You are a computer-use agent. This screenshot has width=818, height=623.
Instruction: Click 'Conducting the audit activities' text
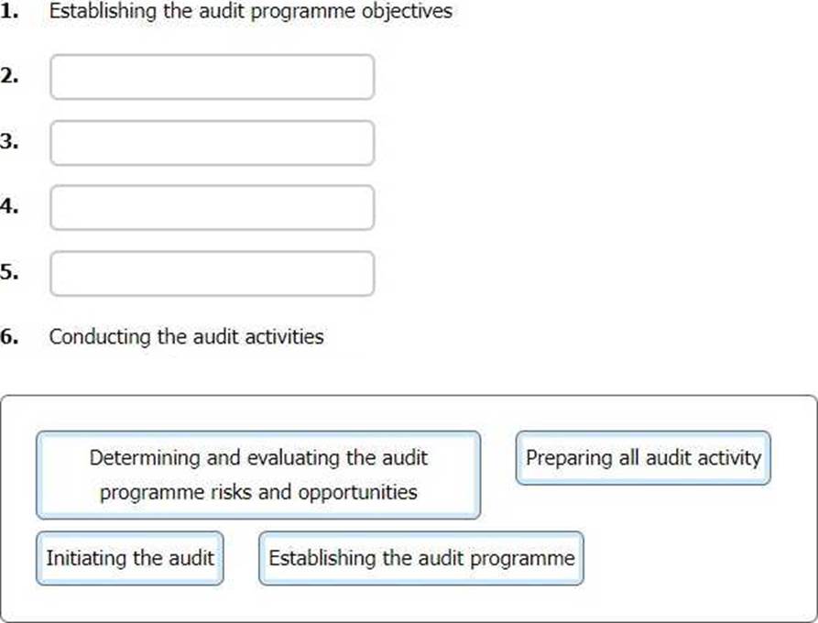(x=186, y=336)
